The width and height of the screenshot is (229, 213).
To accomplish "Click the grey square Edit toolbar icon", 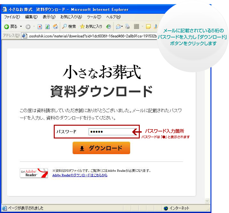I will [x=136, y=27].
